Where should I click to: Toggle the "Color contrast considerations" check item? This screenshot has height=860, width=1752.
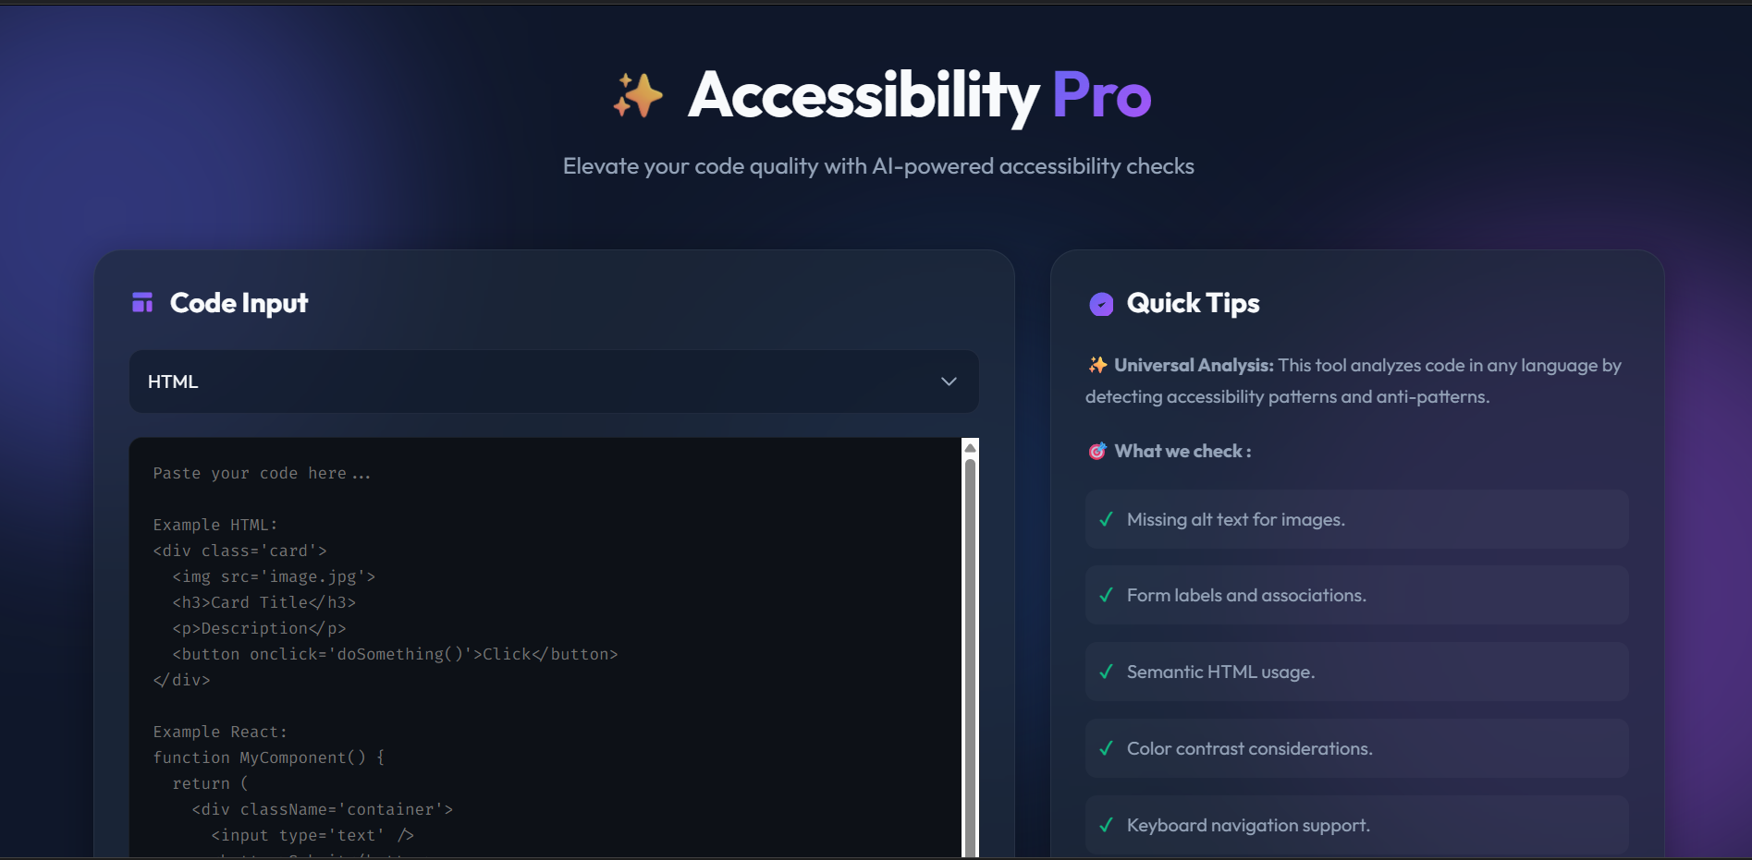[x=1355, y=748]
